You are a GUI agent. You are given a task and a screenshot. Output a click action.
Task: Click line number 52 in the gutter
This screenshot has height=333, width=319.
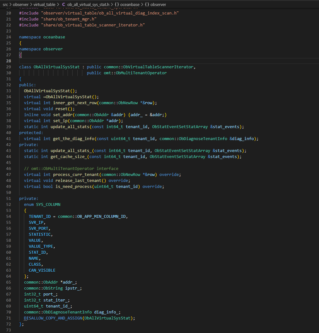click(8, 205)
